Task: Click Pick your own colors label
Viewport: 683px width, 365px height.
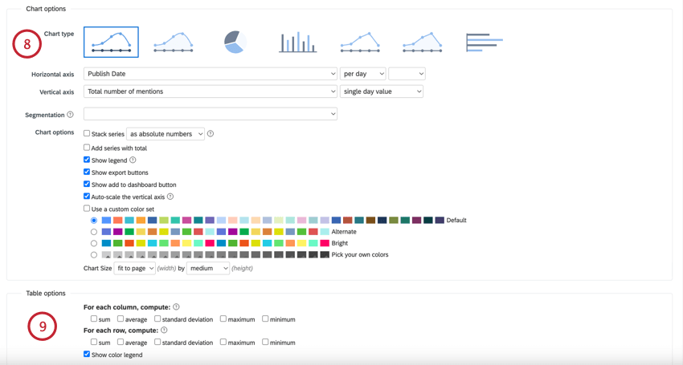Action: pos(360,254)
